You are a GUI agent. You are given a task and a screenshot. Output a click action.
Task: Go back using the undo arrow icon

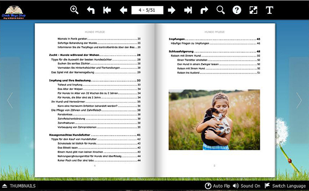[x=91, y=10]
